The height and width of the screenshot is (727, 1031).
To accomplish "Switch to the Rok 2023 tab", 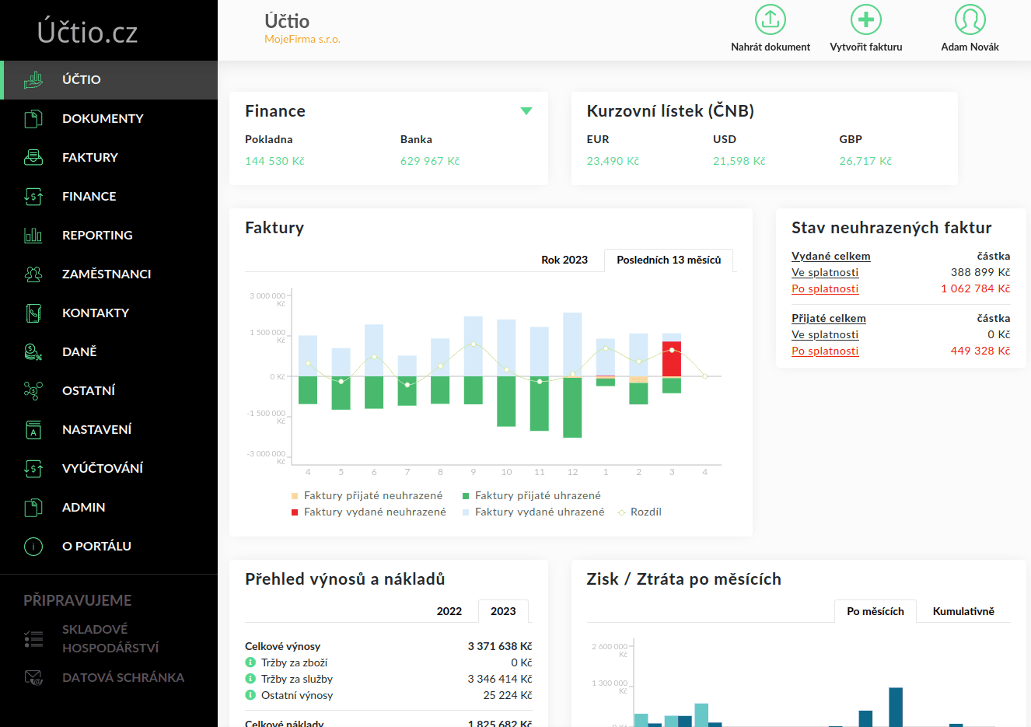I will click(564, 260).
